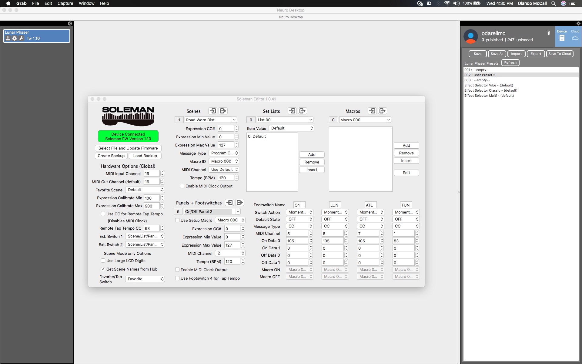Click the bookmark icon beside odarellmc
This screenshot has width=582, height=364.
[x=548, y=33]
